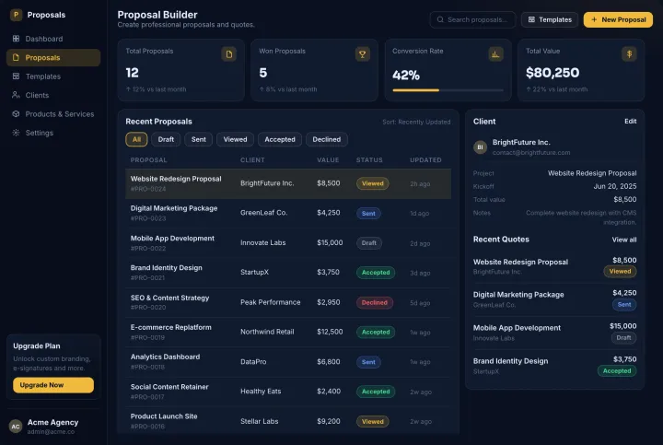Open the Sort: Recently Updated control
The width and height of the screenshot is (663, 445).
[x=416, y=122]
